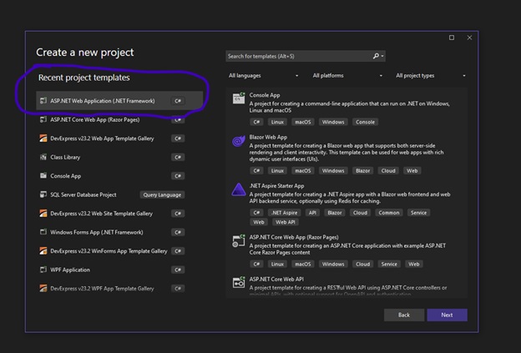Close the Create a new project dialog

click(469, 38)
